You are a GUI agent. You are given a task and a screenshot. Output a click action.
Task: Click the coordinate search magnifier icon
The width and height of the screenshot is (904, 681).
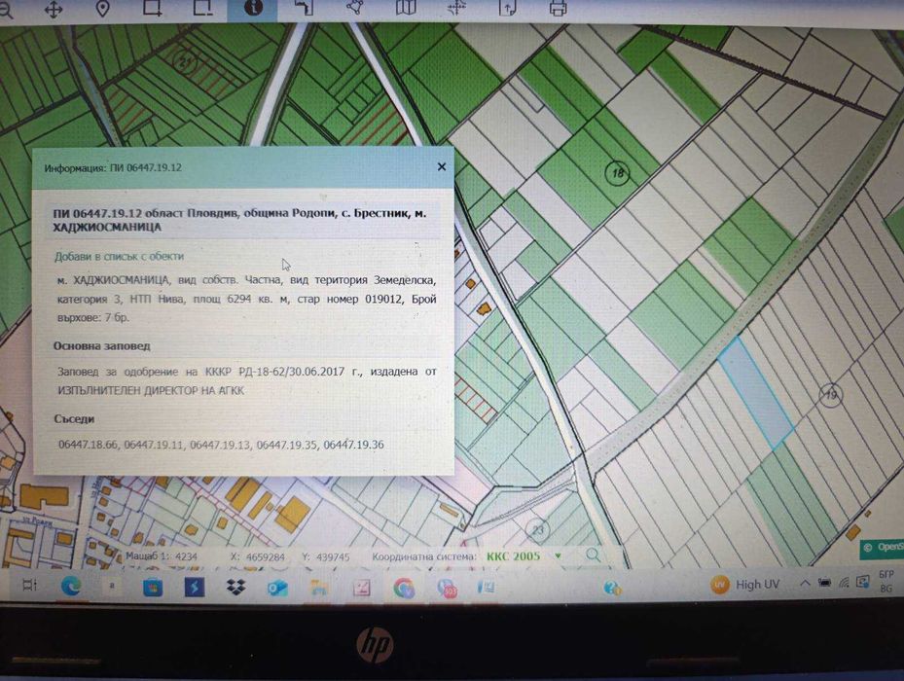(x=593, y=556)
